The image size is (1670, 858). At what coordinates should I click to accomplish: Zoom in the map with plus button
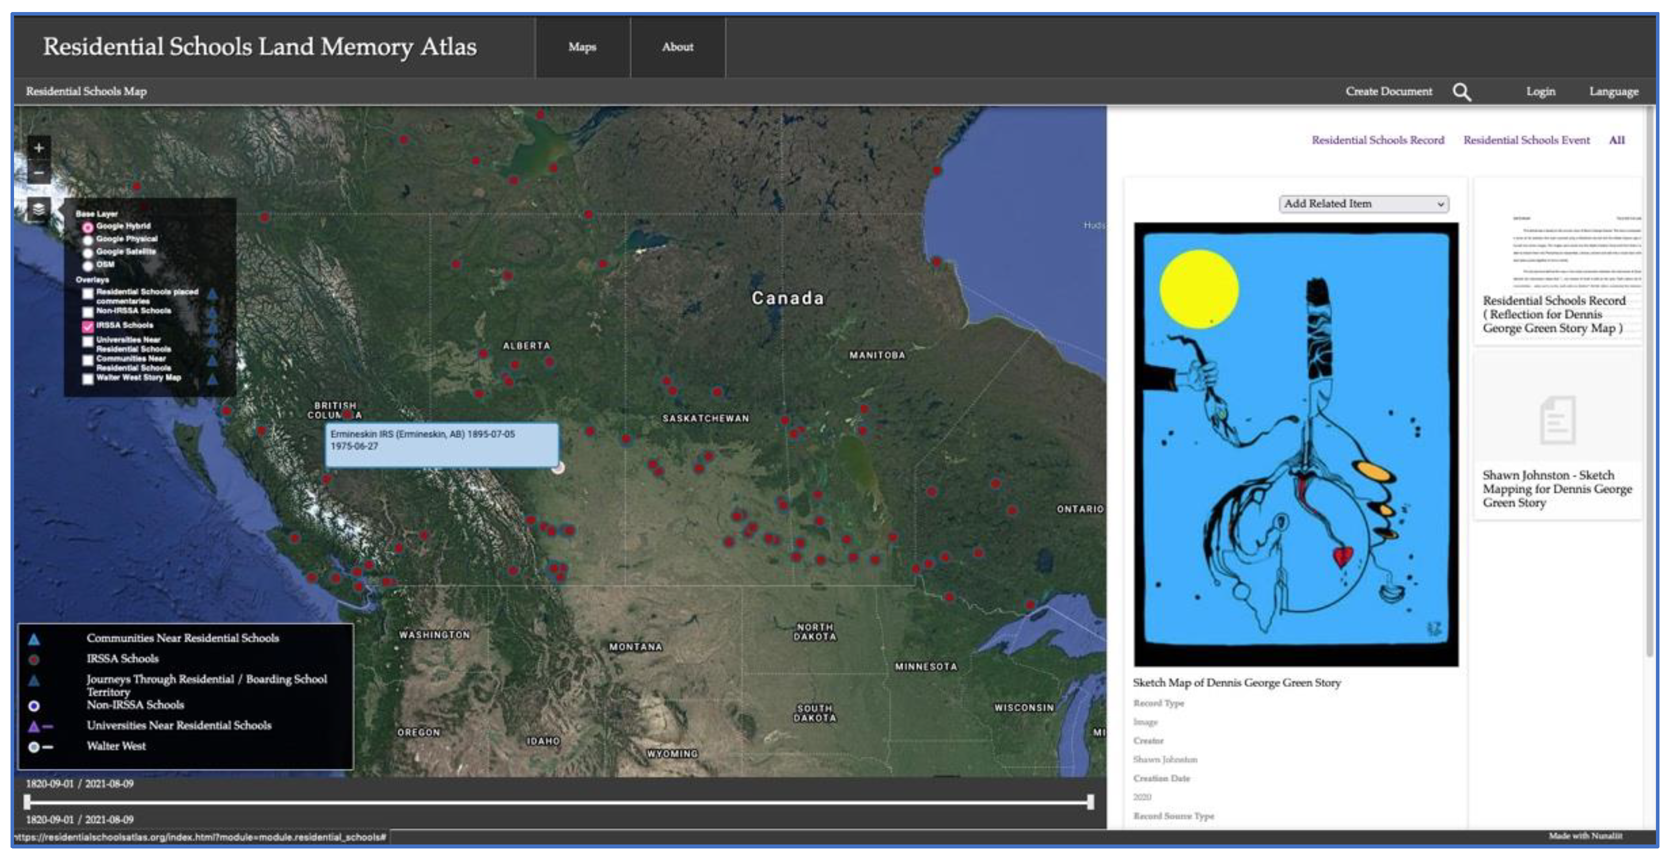(39, 148)
